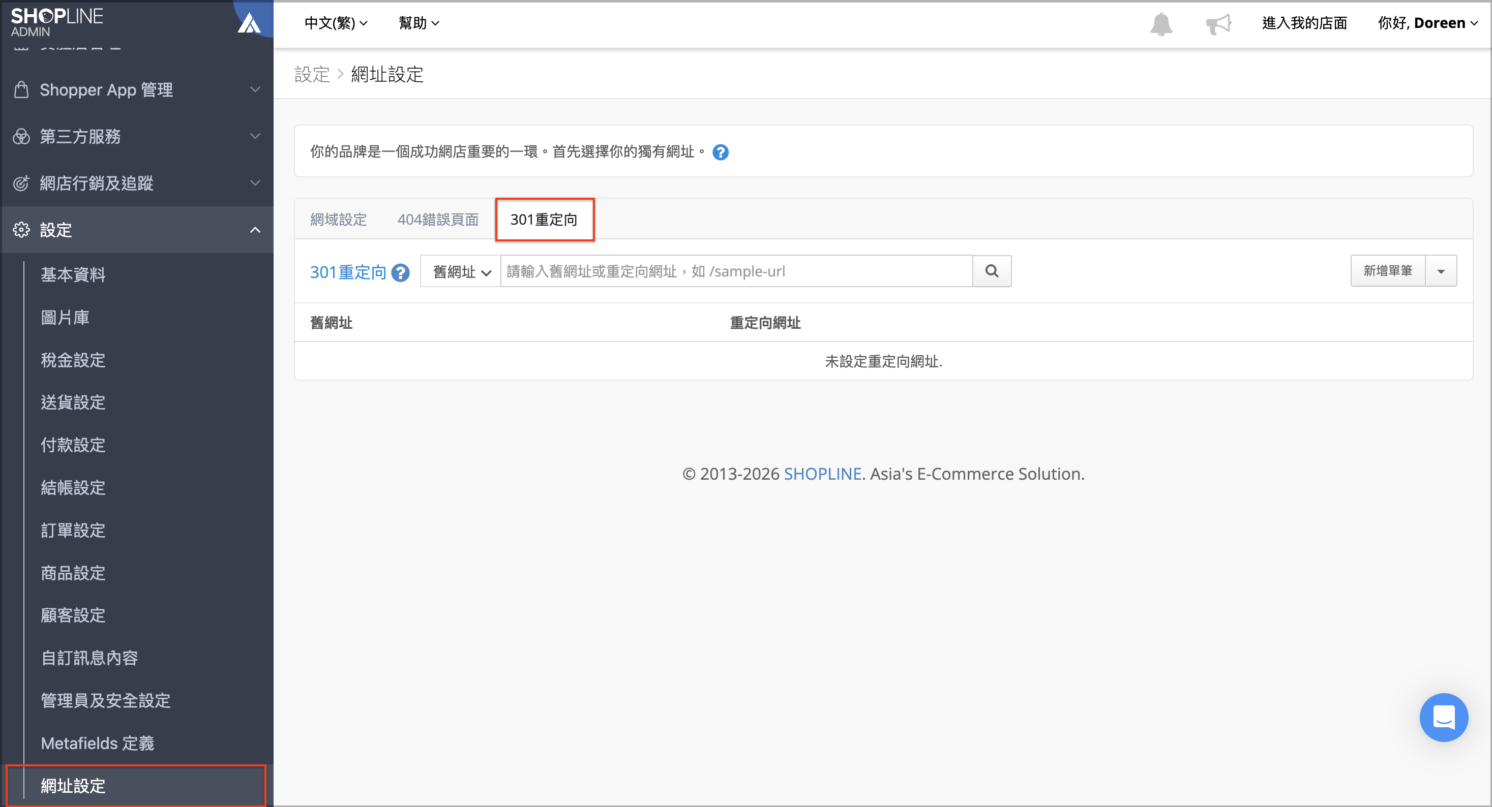The width and height of the screenshot is (1492, 807).
Task: Open 基本資料 settings
Action: click(x=73, y=274)
